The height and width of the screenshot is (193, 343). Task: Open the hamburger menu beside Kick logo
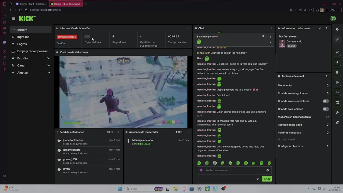pyautogui.click(x=14, y=18)
